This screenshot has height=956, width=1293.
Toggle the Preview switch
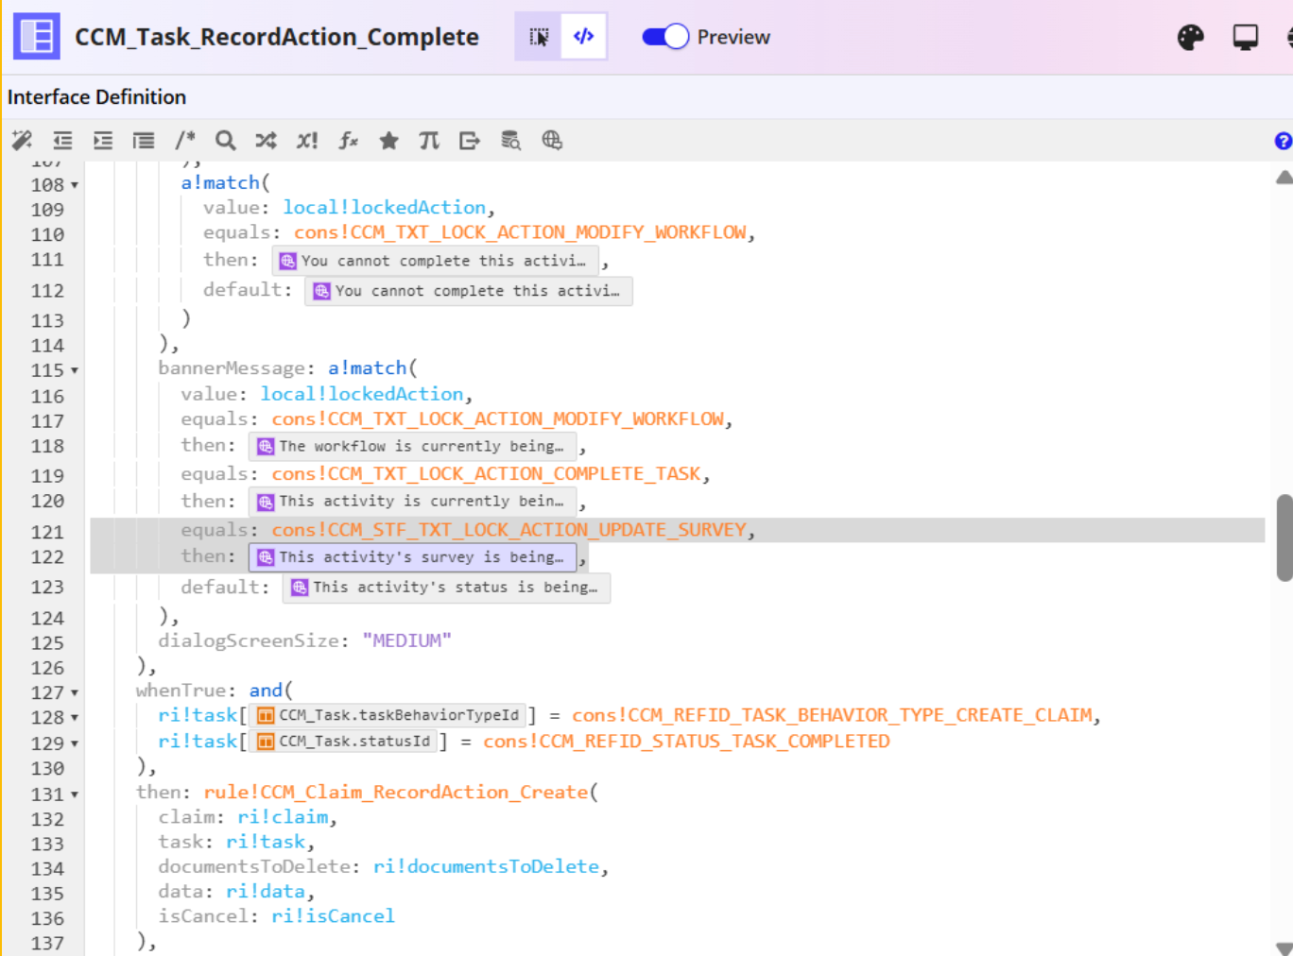(x=665, y=37)
